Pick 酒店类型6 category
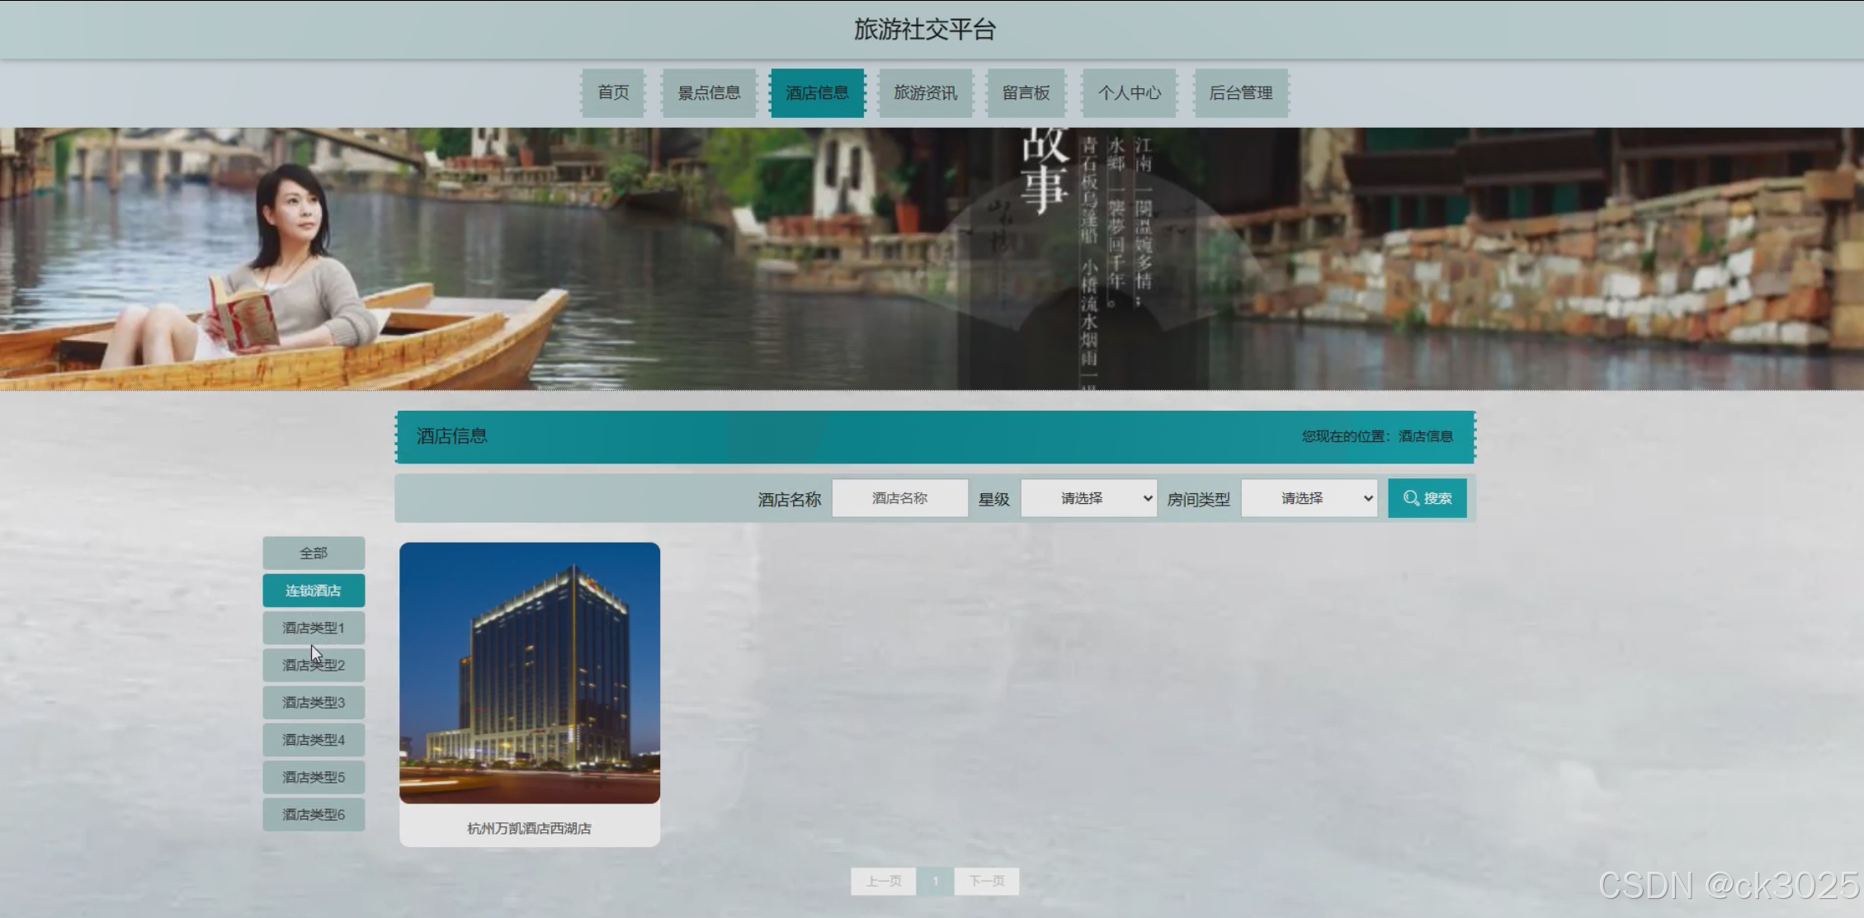The width and height of the screenshot is (1864, 918). (x=314, y=814)
